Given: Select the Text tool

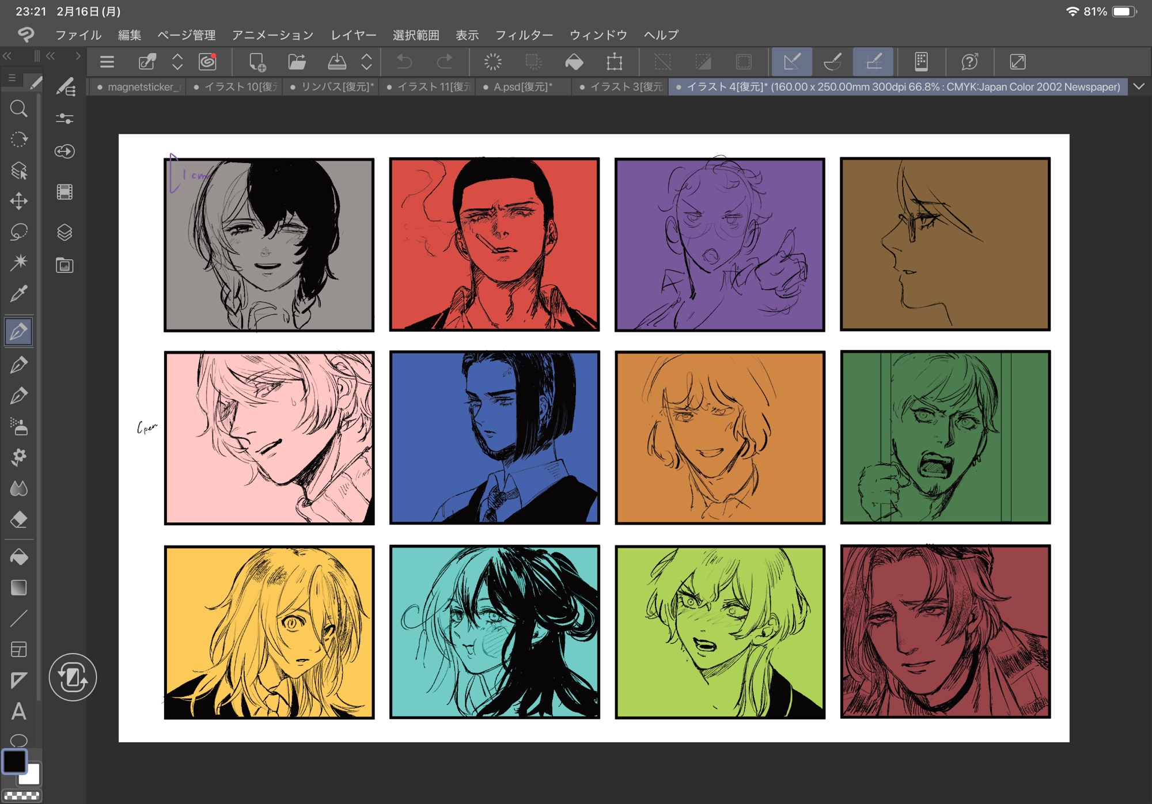Looking at the screenshot, I should pos(18,712).
